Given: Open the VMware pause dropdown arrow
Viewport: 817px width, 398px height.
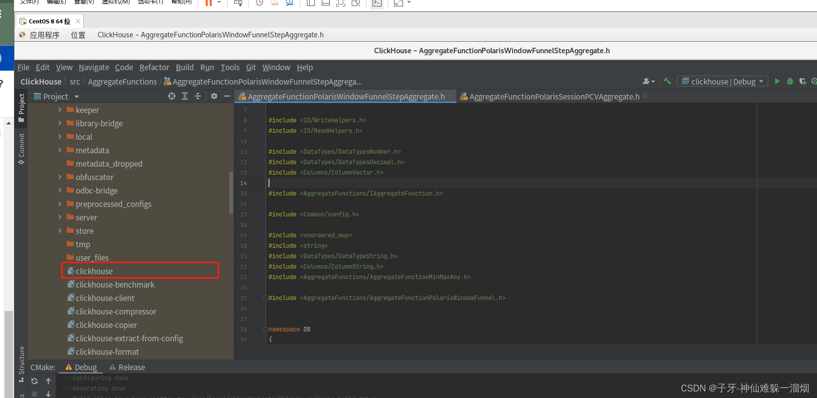Looking at the screenshot, I should coord(219,2).
